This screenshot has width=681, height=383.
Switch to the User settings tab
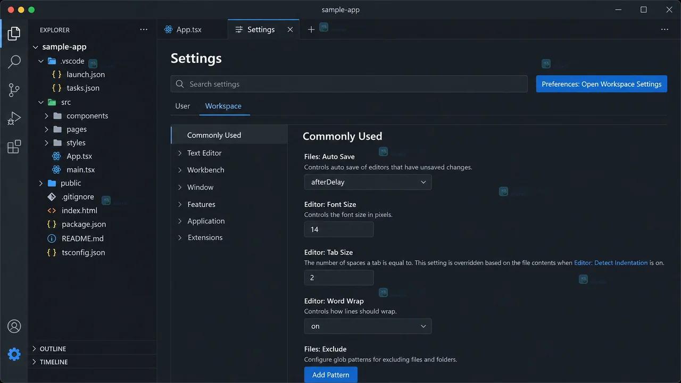(182, 106)
